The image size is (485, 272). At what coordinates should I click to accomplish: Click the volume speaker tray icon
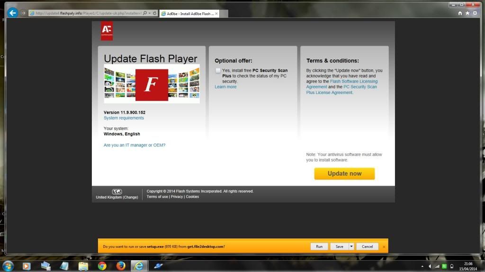tap(430, 266)
